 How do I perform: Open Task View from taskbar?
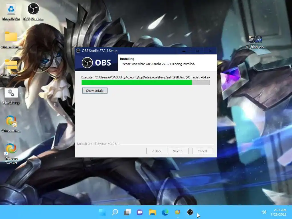[x=127, y=212]
